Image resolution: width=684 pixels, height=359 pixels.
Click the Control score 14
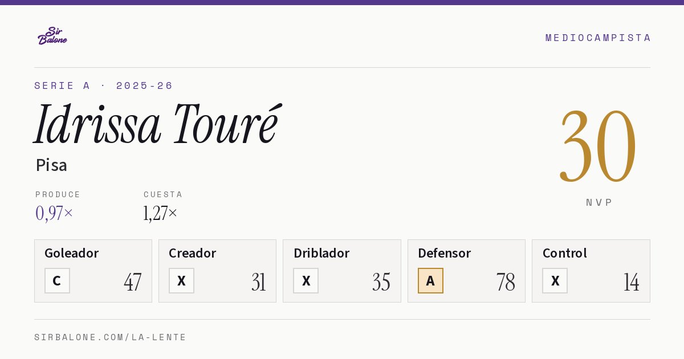(x=631, y=282)
